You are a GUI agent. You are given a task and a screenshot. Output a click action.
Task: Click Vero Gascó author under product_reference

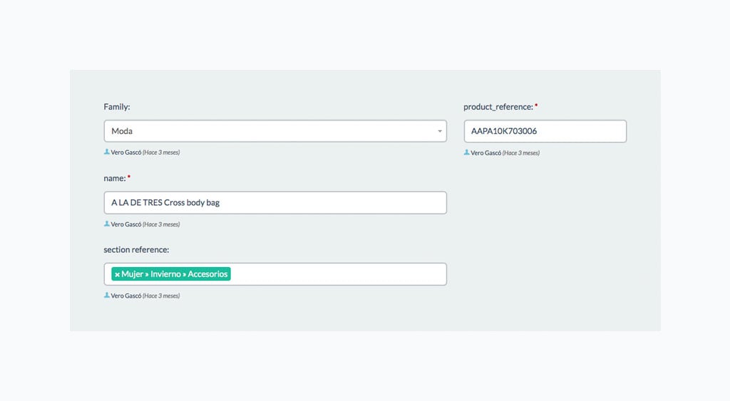click(485, 152)
